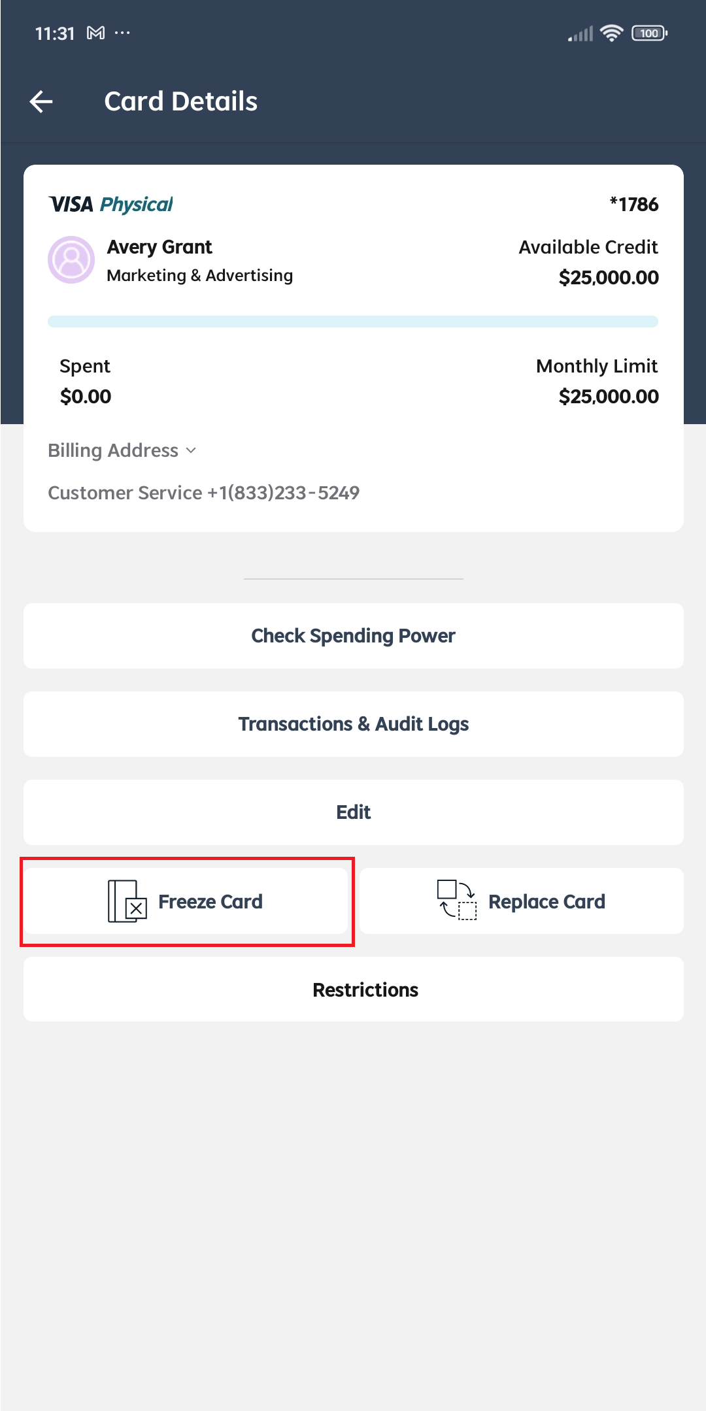Tap the VISA logo
This screenshot has width=706, height=1411.
click(x=71, y=205)
